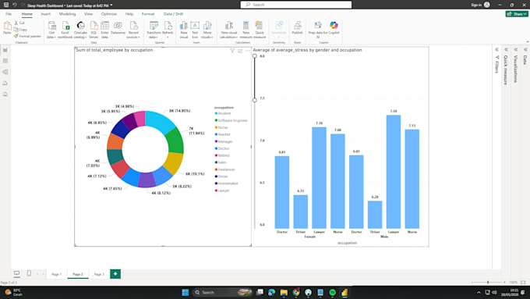Open the file title dropdown arrow
530x299 pixels.
[111, 5]
